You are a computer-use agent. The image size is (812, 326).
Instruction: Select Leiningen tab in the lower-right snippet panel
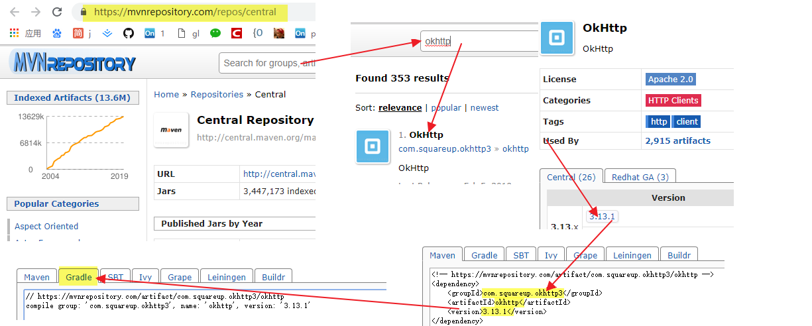[632, 255]
